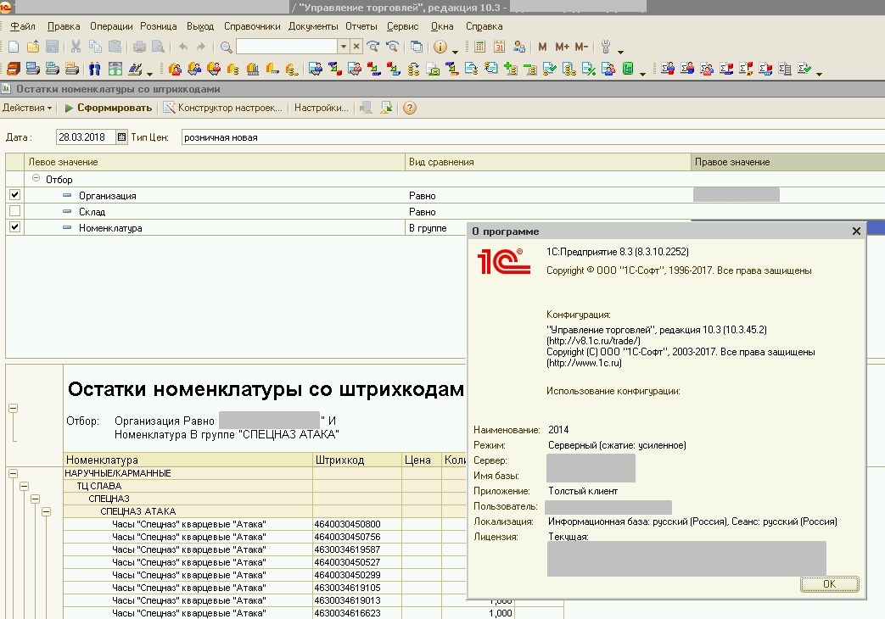This screenshot has width=885, height=619.
Task: Expand the dropdown arrow after the wrench icon
Action: click(x=621, y=52)
